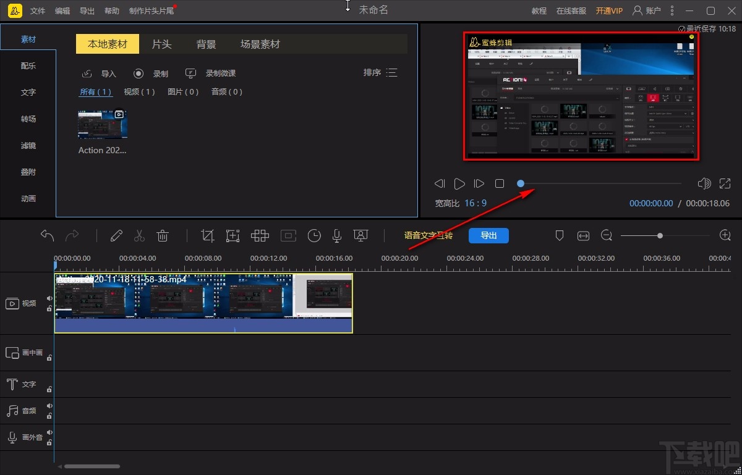This screenshot has height=475, width=742.
Task: Click the 语音文字互转 button
Action: tap(429, 235)
